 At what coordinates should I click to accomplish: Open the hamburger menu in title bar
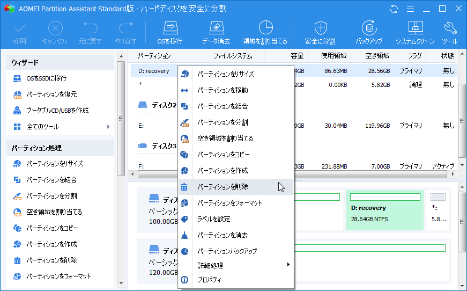(x=410, y=9)
